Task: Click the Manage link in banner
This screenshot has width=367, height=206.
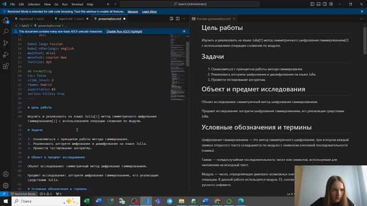Action: pyautogui.click(x=132, y=11)
